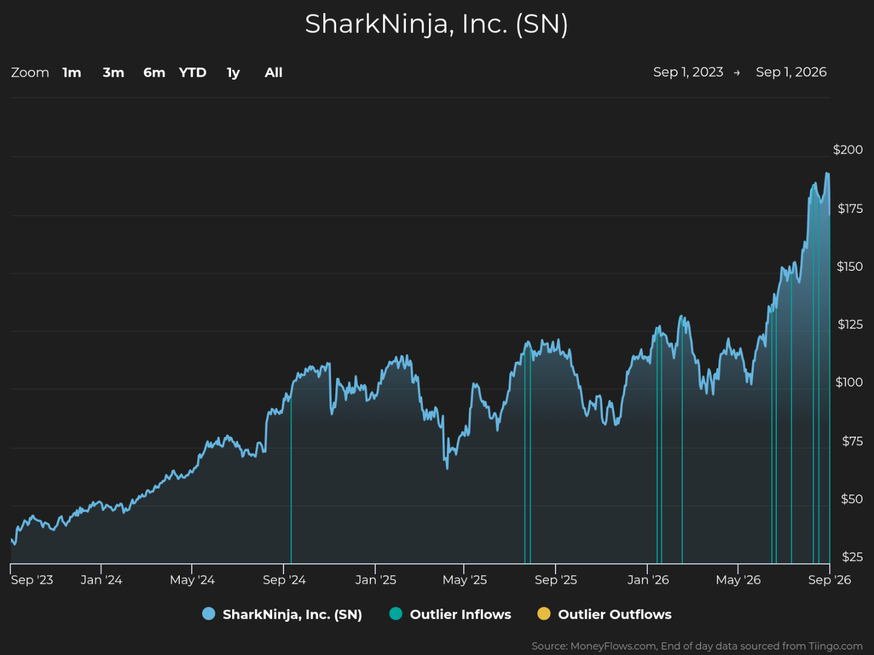Click the SharkNinja, Inc. (SN) chart title

click(x=437, y=24)
